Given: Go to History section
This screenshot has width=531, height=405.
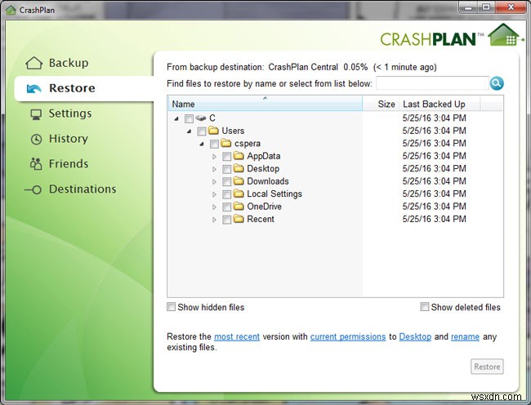Looking at the screenshot, I should [69, 139].
